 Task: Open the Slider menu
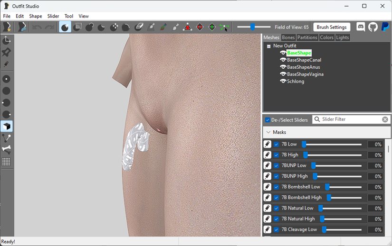(x=53, y=16)
